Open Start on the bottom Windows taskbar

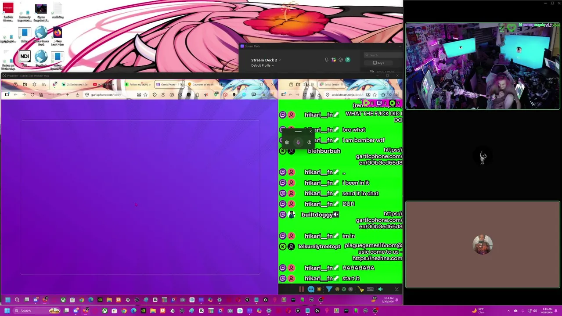pos(7,311)
